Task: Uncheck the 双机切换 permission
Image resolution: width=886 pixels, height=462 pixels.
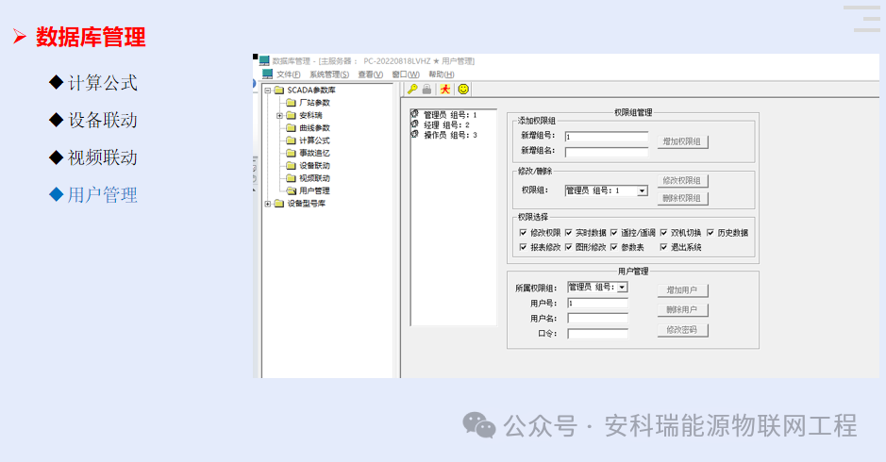Action: point(664,233)
